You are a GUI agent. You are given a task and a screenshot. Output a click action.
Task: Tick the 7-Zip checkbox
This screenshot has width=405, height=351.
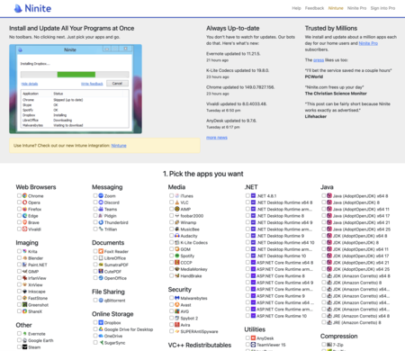coord(324,345)
